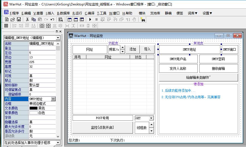This screenshot has height=147, width=246.
Task: Open the B.数据库 menu
Action: click(63, 13)
